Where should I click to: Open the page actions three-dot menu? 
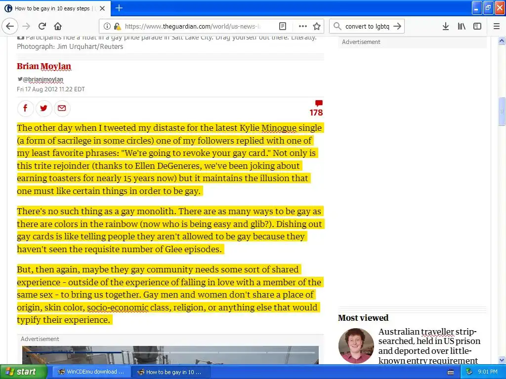[x=302, y=26]
